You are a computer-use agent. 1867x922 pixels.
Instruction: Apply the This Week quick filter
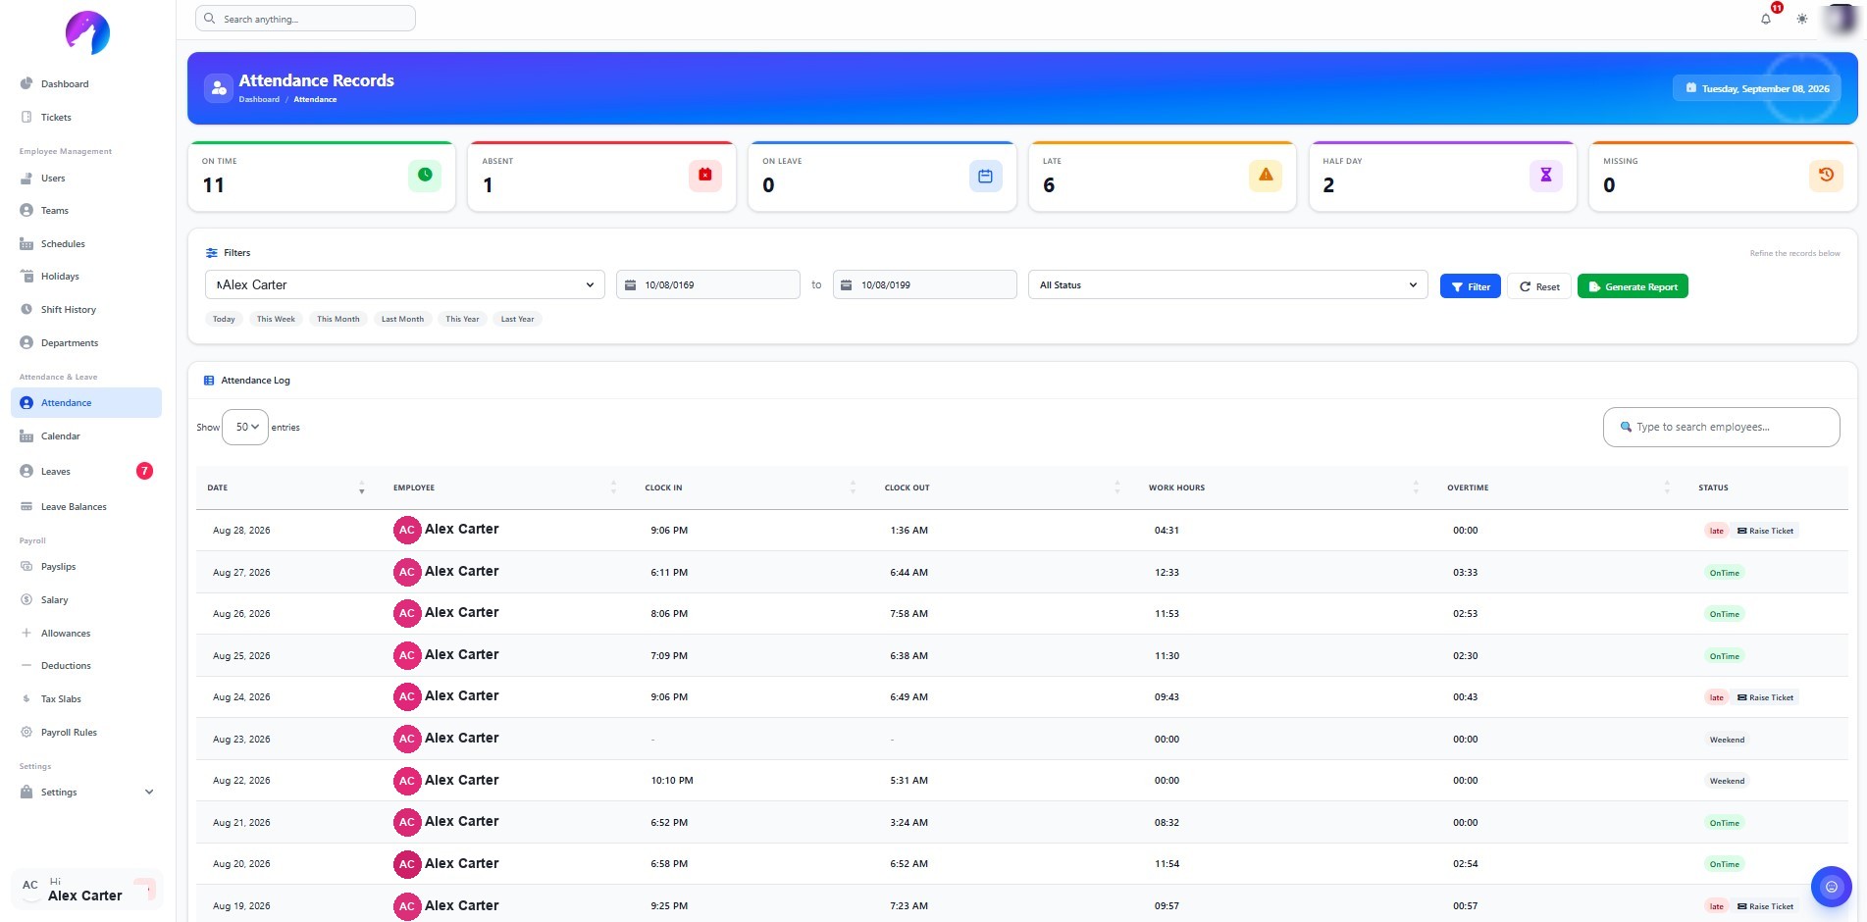click(x=276, y=319)
